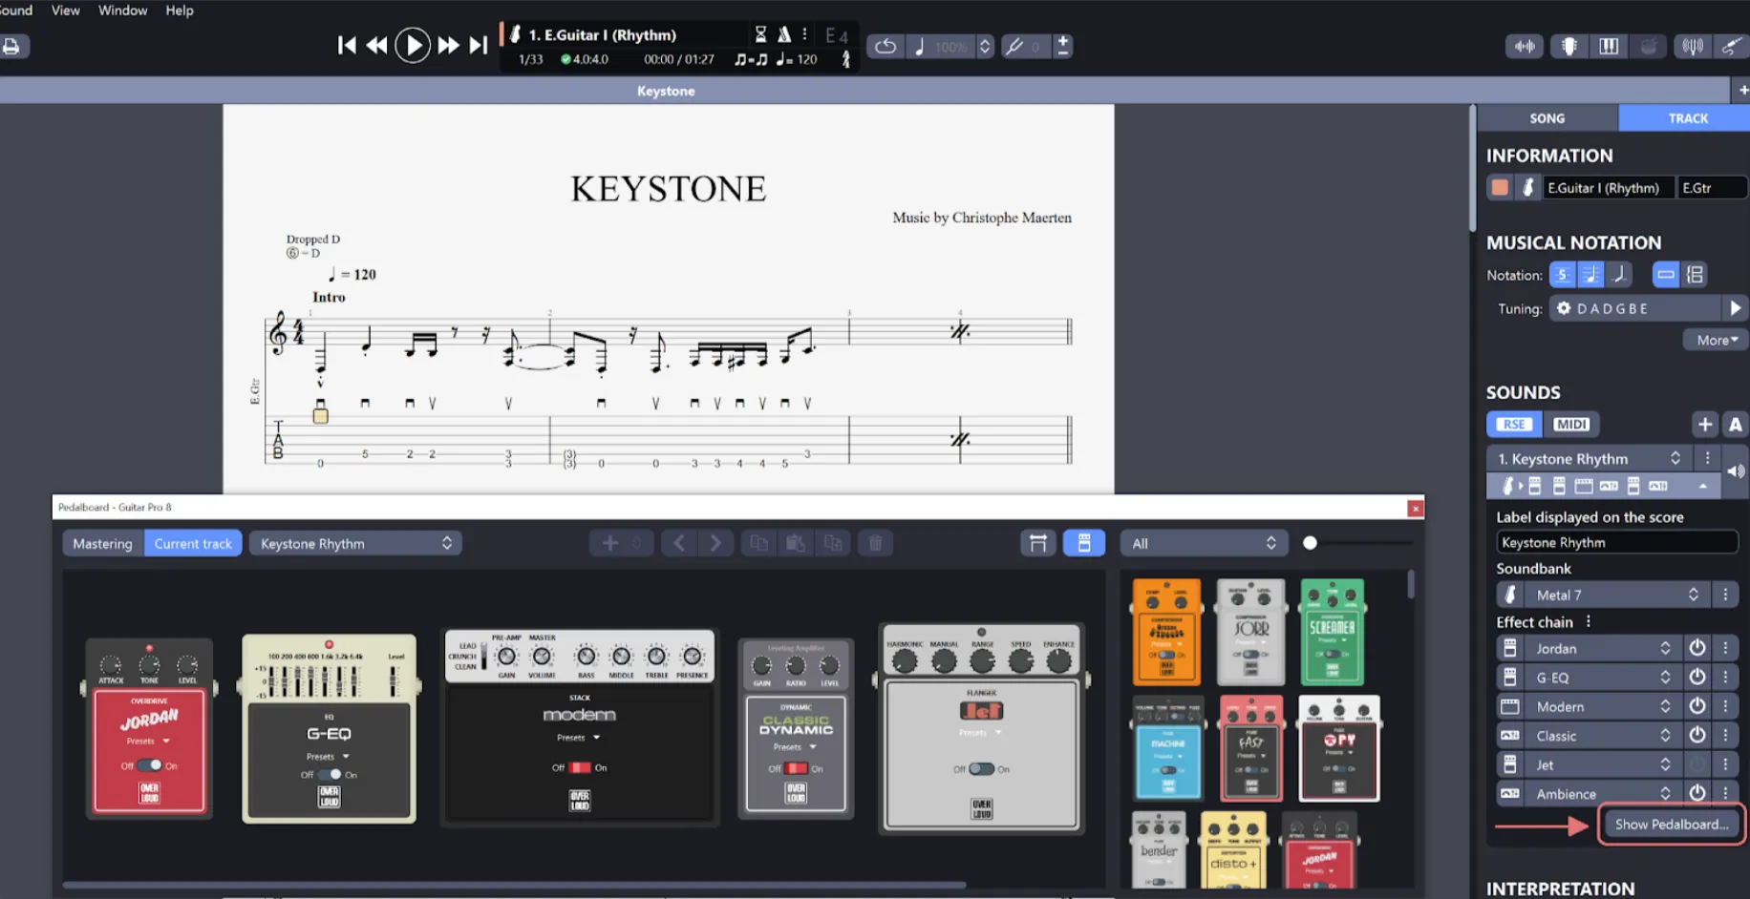
Task: Toggle power for the Ambience effect
Action: [x=1697, y=793]
